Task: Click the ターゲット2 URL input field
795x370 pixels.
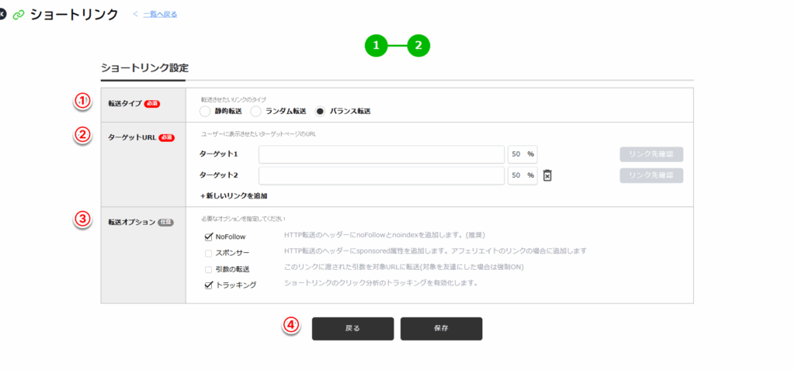Action: click(x=381, y=175)
